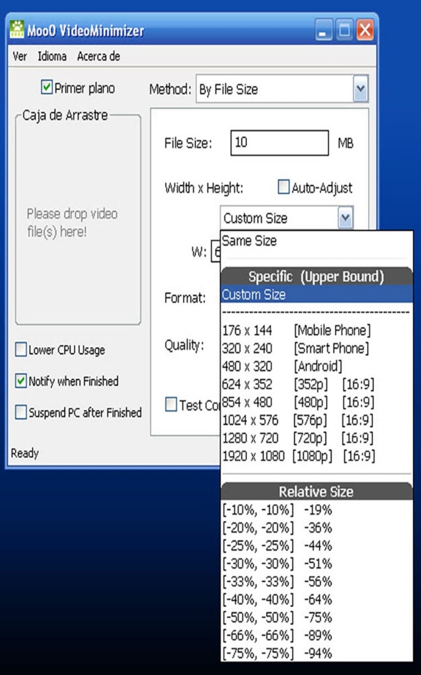Toggle the Primer plano checkbox
This screenshot has height=675, width=421.
[47, 87]
